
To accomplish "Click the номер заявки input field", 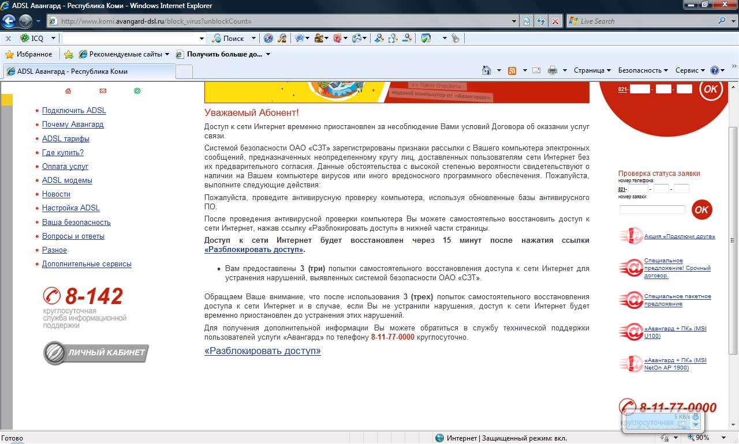I will pyautogui.click(x=652, y=209).
